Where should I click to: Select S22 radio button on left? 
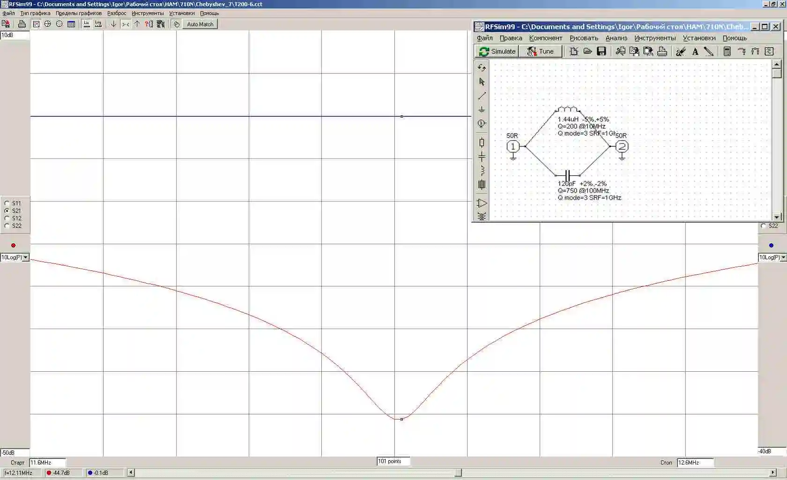pyautogui.click(x=7, y=226)
